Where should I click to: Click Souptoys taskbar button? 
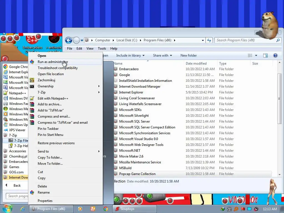(135, 209)
